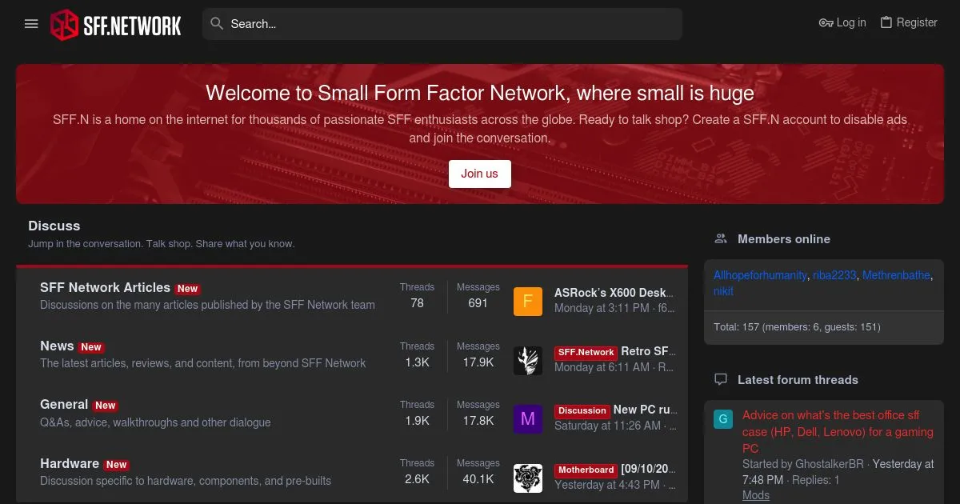Open the ASRock's X600 Desk... thread
Image resolution: width=960 pixels, height=504 pixels.
point(614,293)
